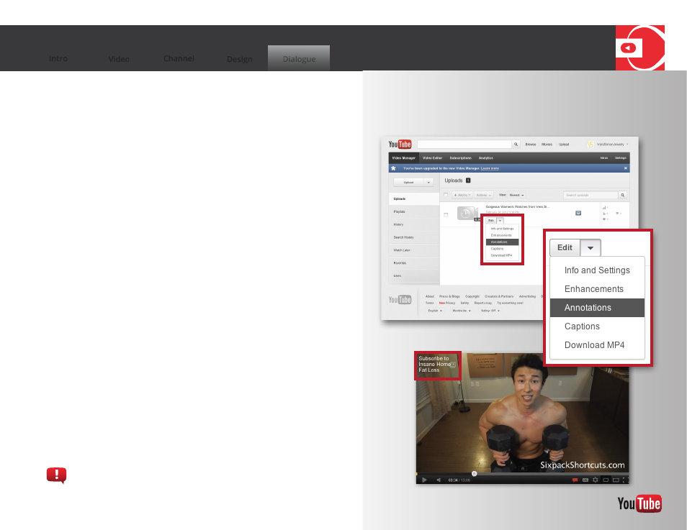Click inside the YouTube search field
The image size is (687, 530).
464,145
